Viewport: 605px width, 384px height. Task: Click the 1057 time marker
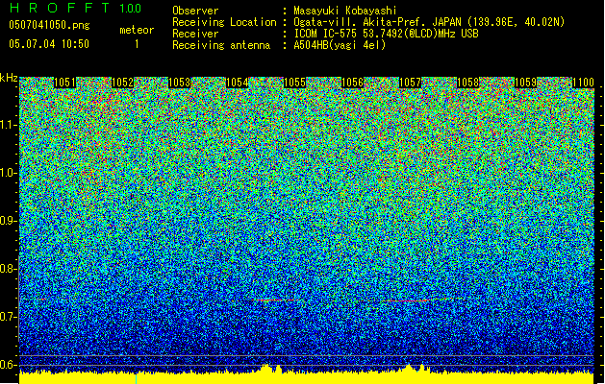[x=410, y=83]
